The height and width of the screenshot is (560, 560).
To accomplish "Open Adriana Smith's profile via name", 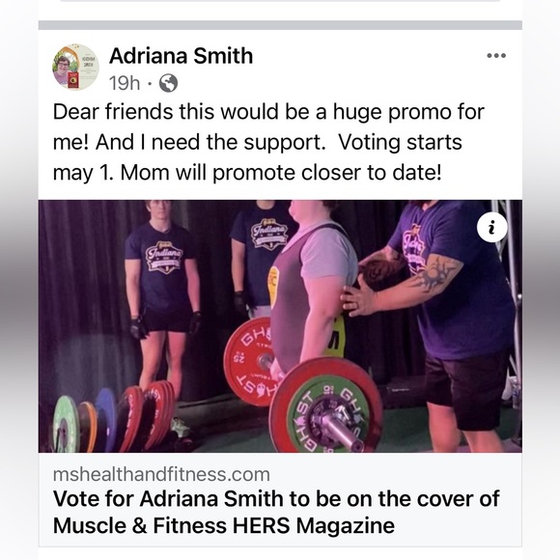I will pos(182,56).
